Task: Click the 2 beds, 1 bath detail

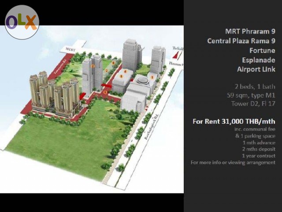Action: [x=255, y=86]
